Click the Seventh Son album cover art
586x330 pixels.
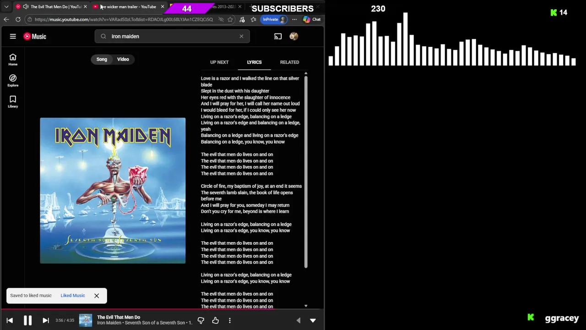(x=113, y=191)
